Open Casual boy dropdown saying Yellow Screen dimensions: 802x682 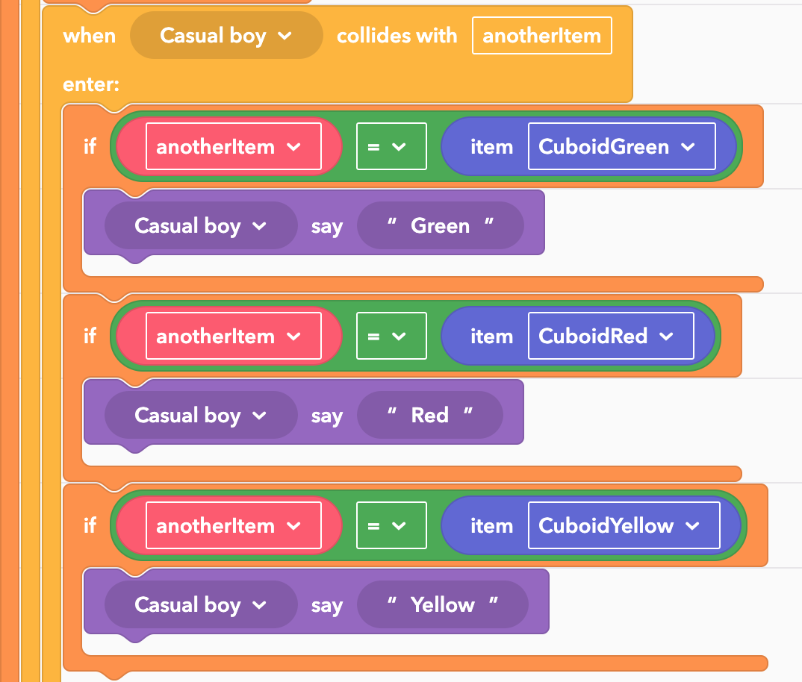point(201,605)
